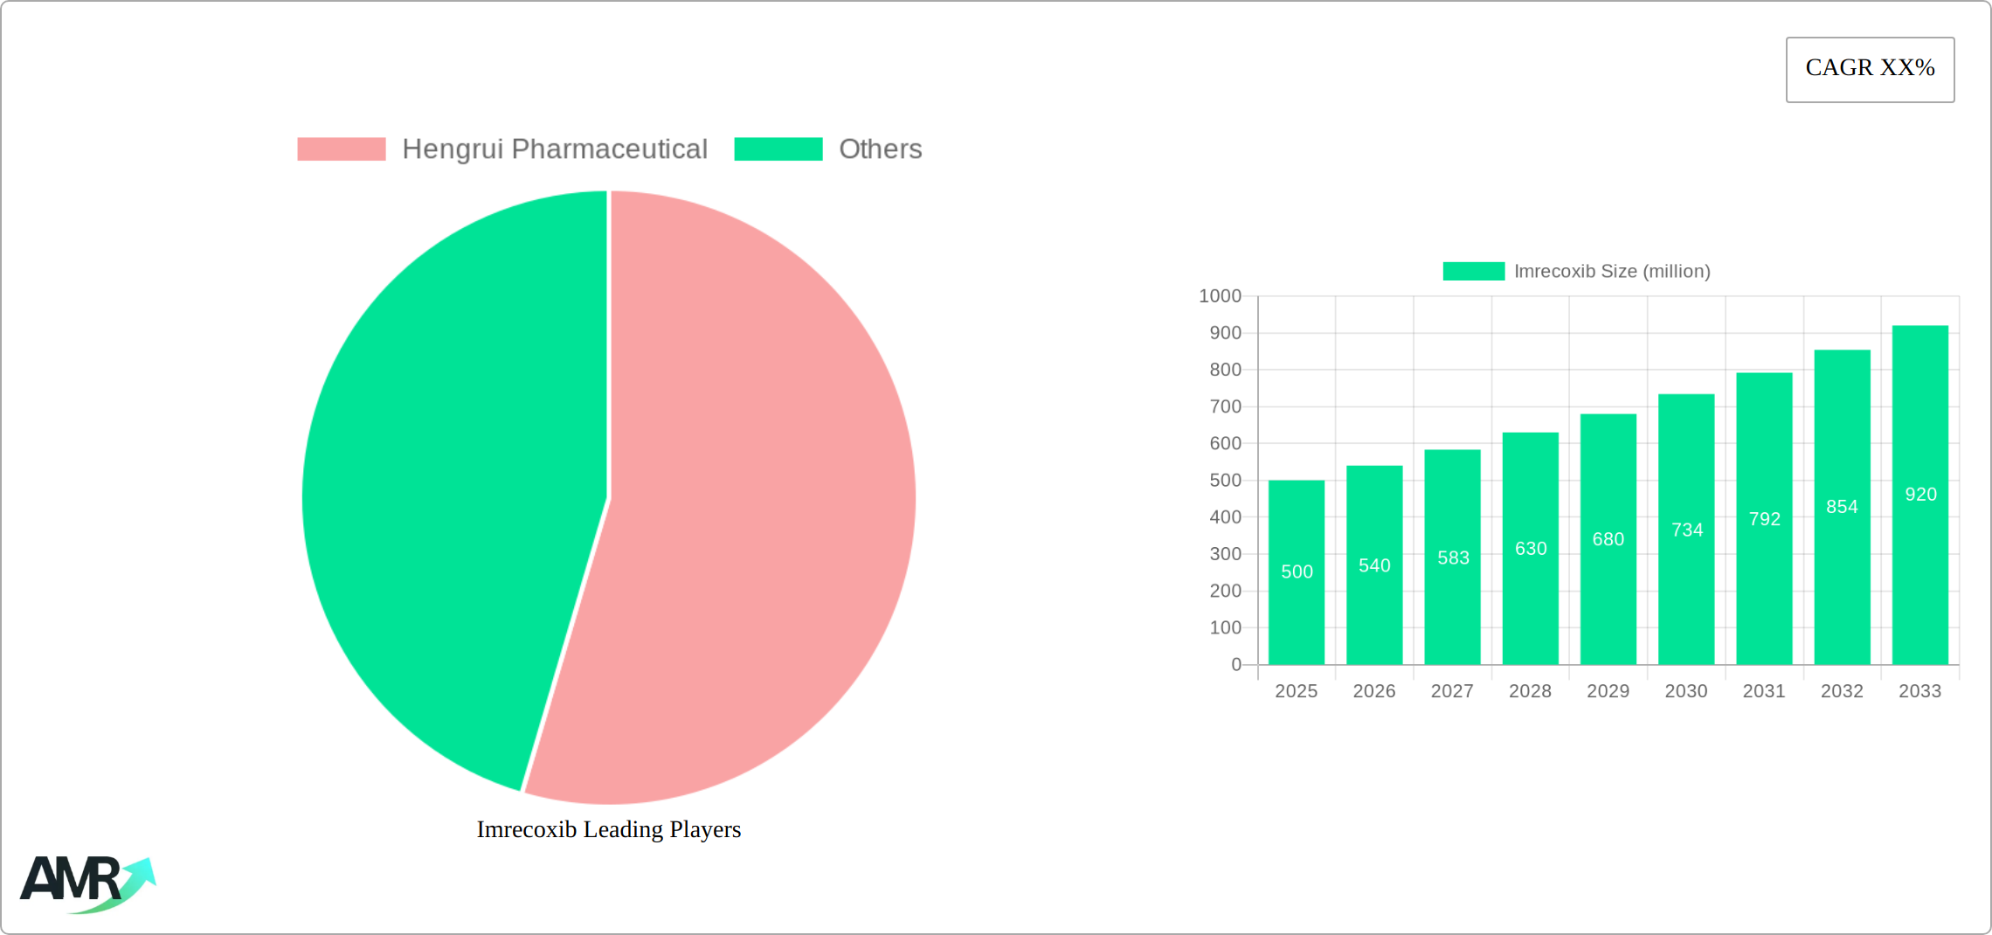1992x935 pixels.
Task: Click the 1000 value on the y-axis
Action: point(1221,296)
